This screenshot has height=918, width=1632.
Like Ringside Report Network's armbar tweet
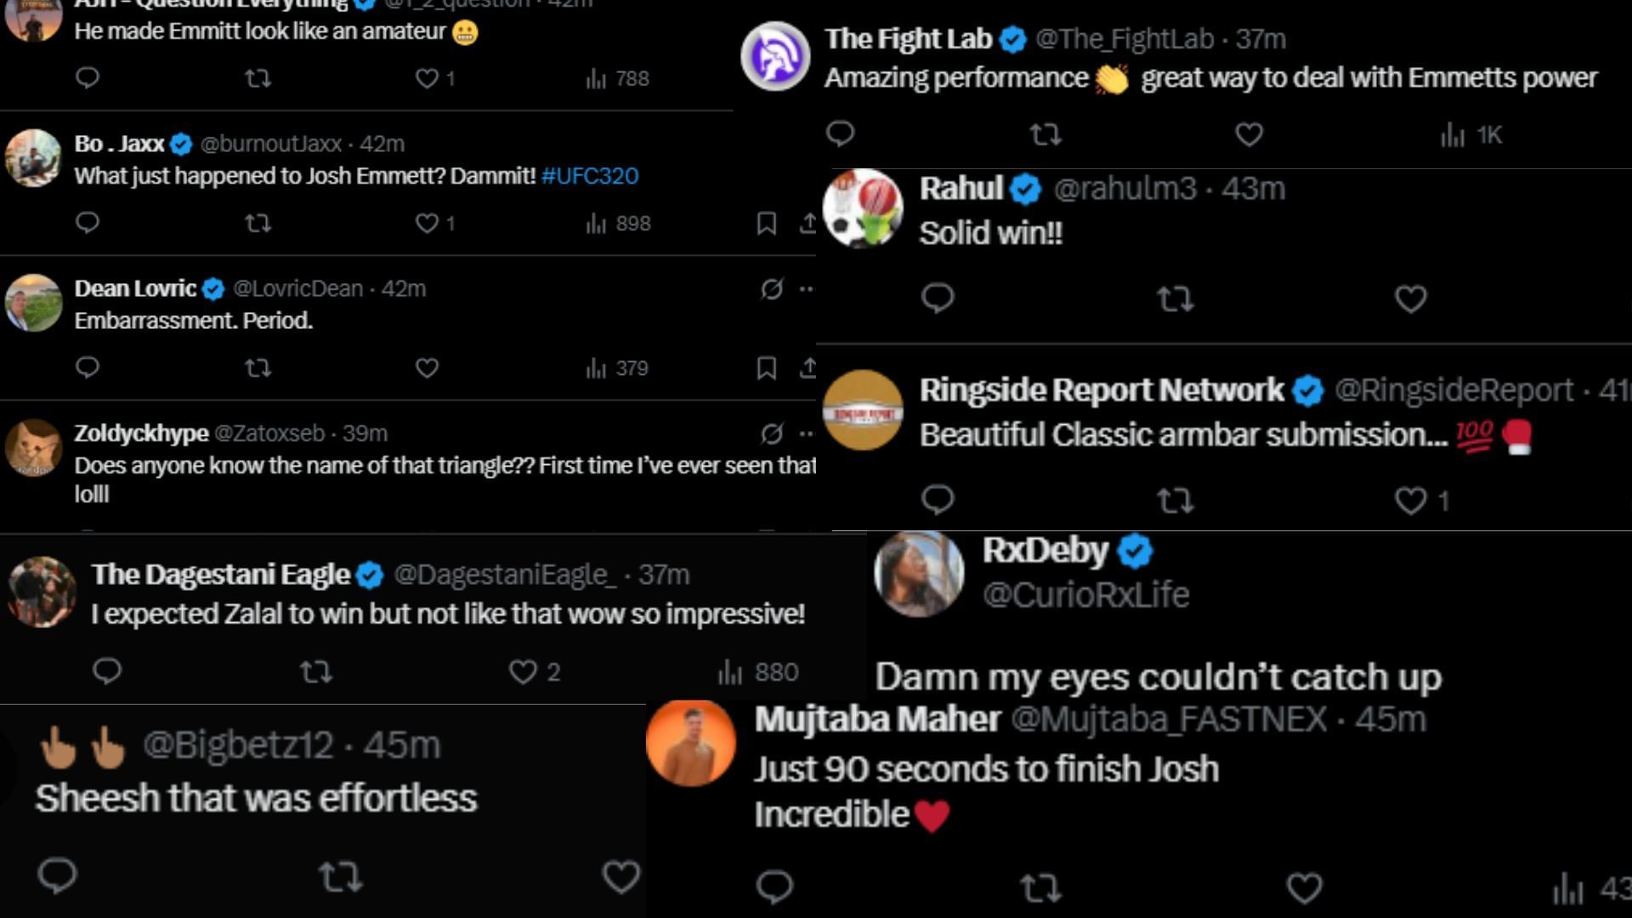[1411, 500]
